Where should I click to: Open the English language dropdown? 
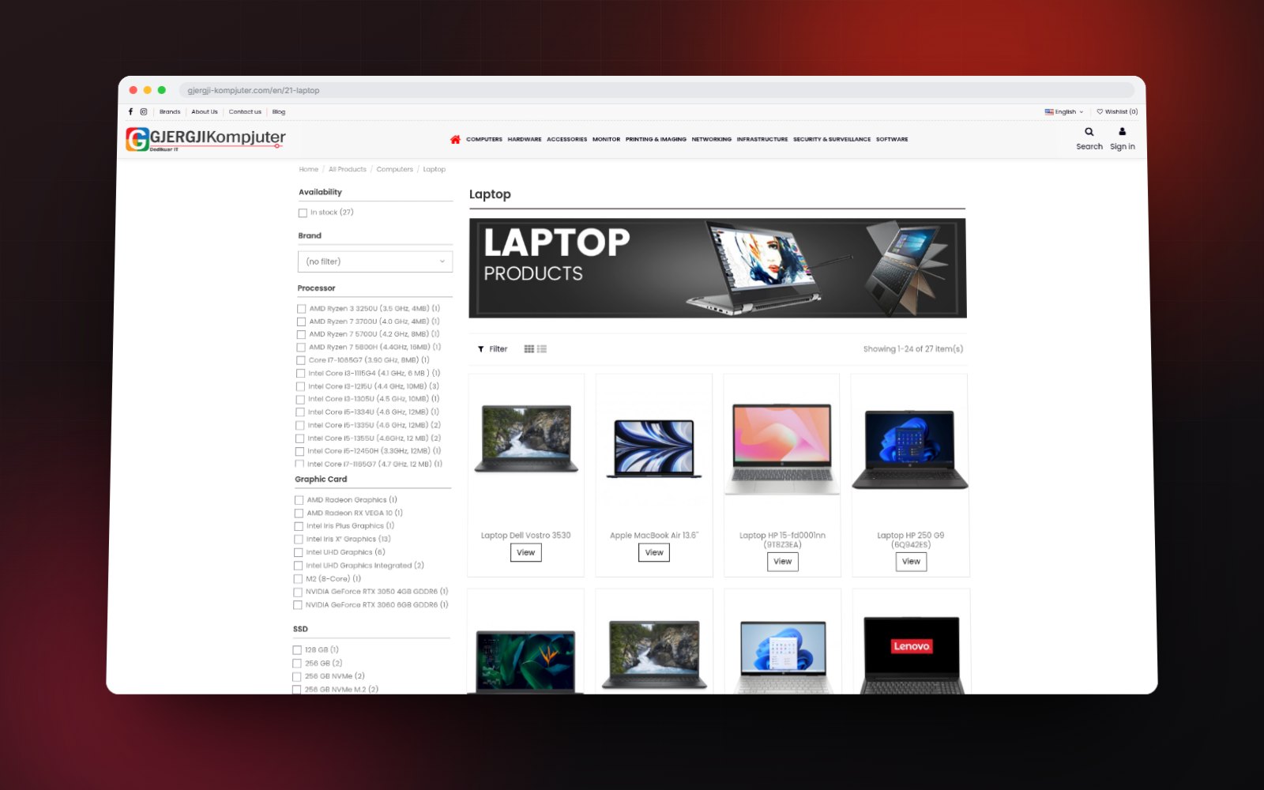pos(1064,111)
